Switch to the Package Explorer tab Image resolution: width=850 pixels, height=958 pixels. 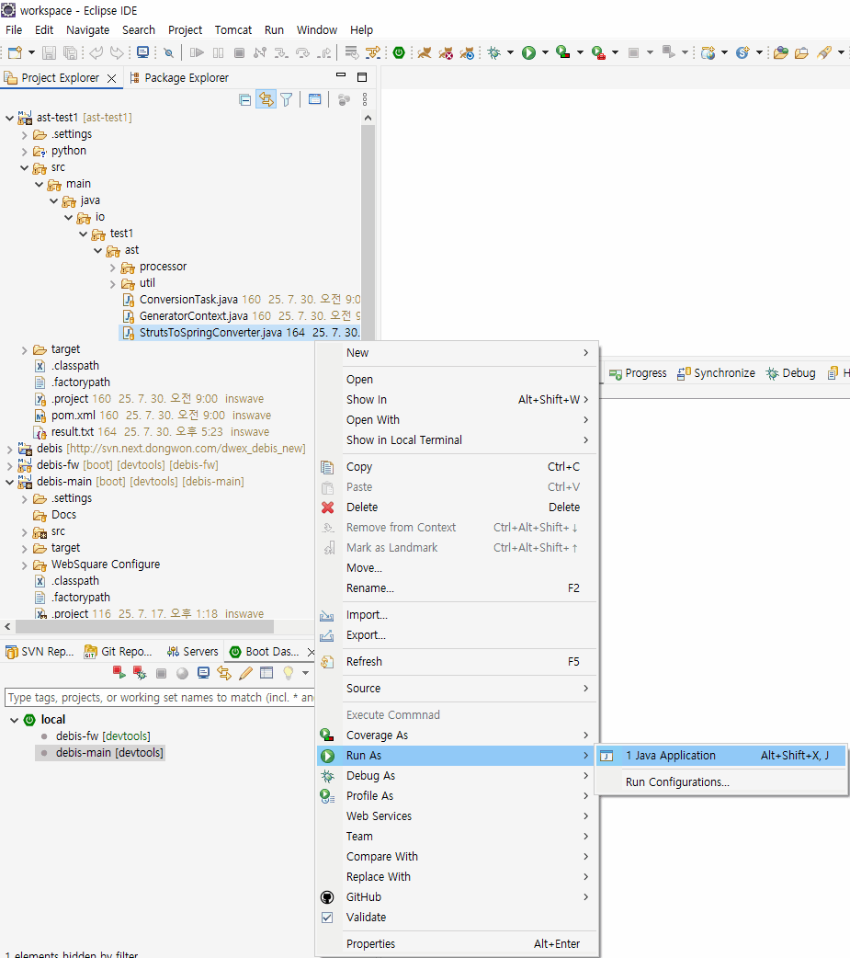click(179, 77)
